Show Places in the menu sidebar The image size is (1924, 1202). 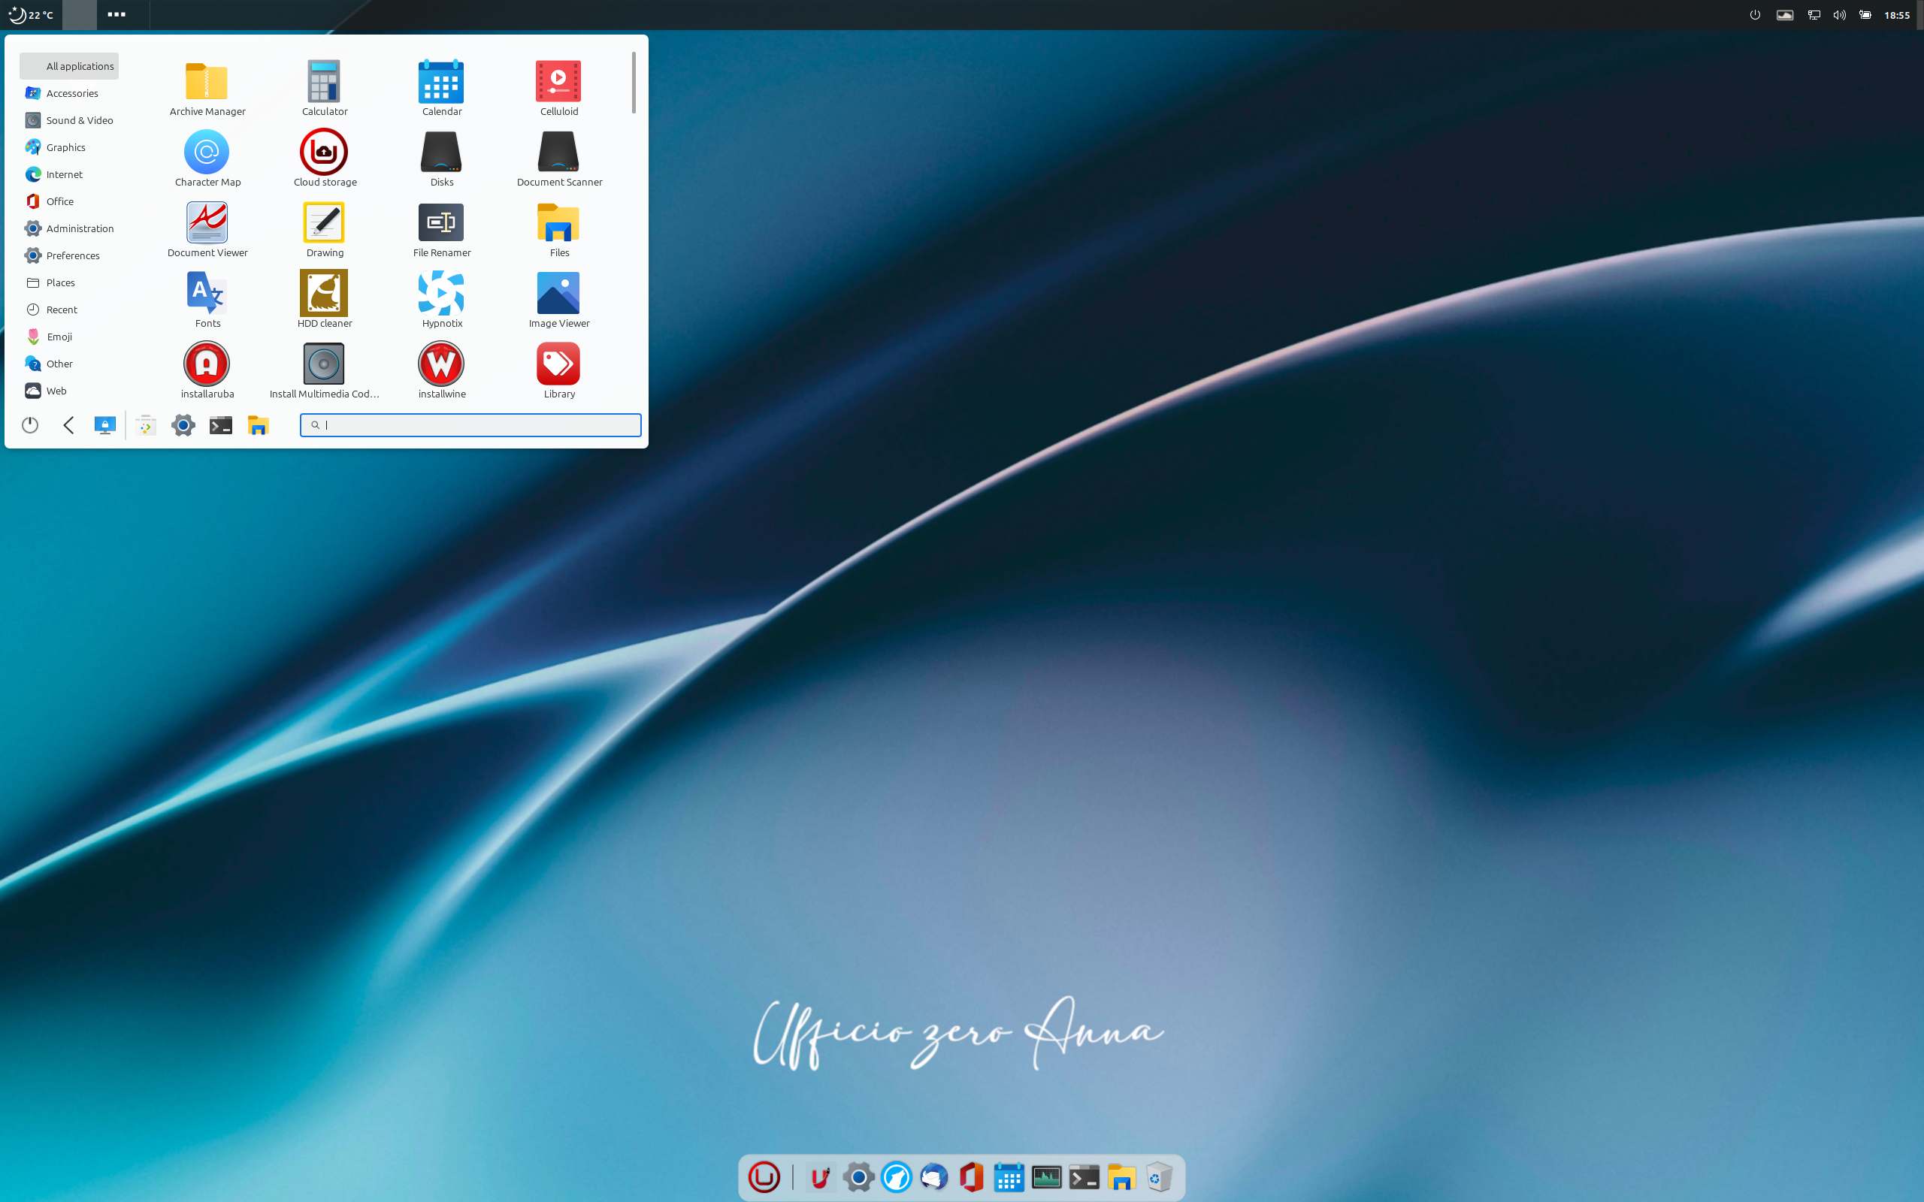coord(69,282)
